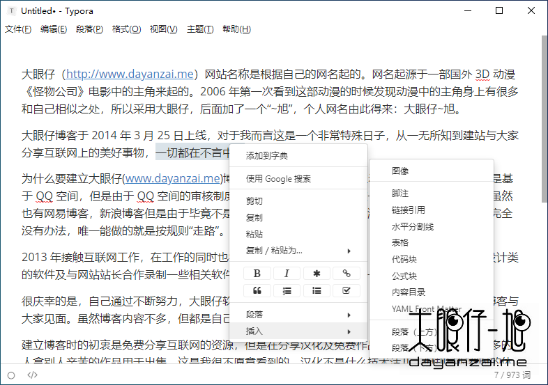Insert hyperlink via chain icon
Screen dimensions: 548x385
(347, 274)
